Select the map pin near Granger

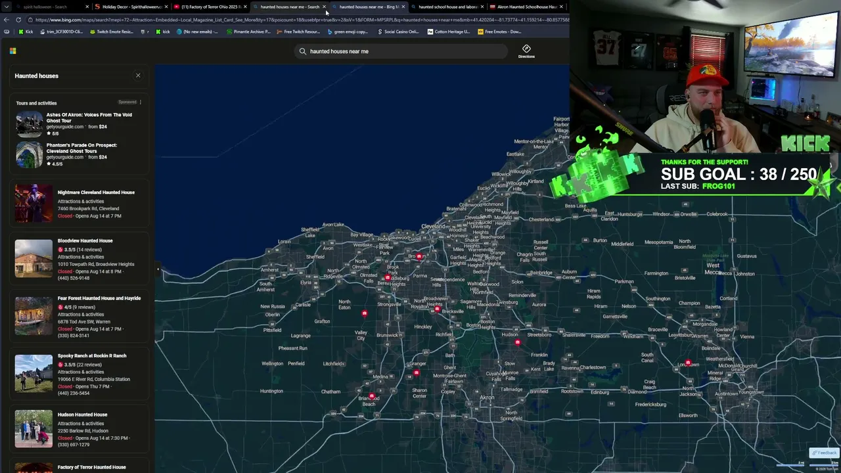(x=417, y=373)
